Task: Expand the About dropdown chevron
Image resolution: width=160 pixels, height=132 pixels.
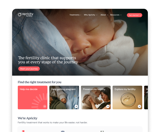Action: click(107, 15)
